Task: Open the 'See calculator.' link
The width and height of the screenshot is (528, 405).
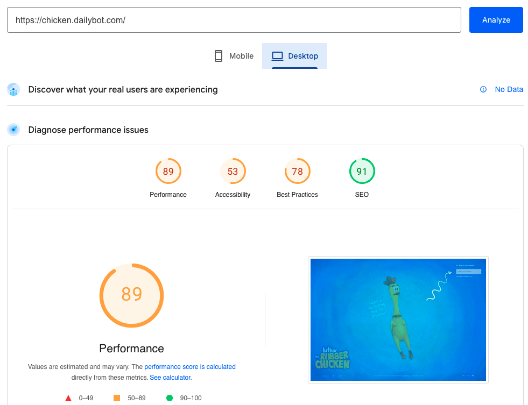Action: tap(171, 378)
